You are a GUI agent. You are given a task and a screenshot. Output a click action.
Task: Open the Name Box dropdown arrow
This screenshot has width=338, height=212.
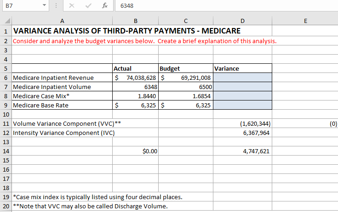[44, 5]
